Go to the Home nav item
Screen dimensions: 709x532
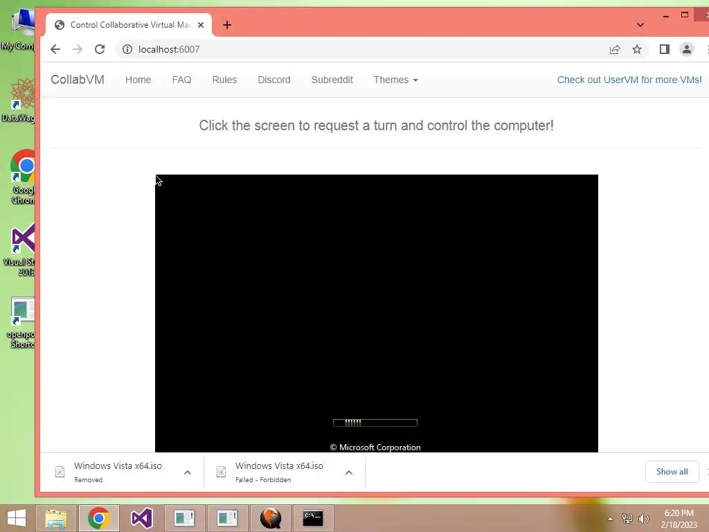point(138,80)
